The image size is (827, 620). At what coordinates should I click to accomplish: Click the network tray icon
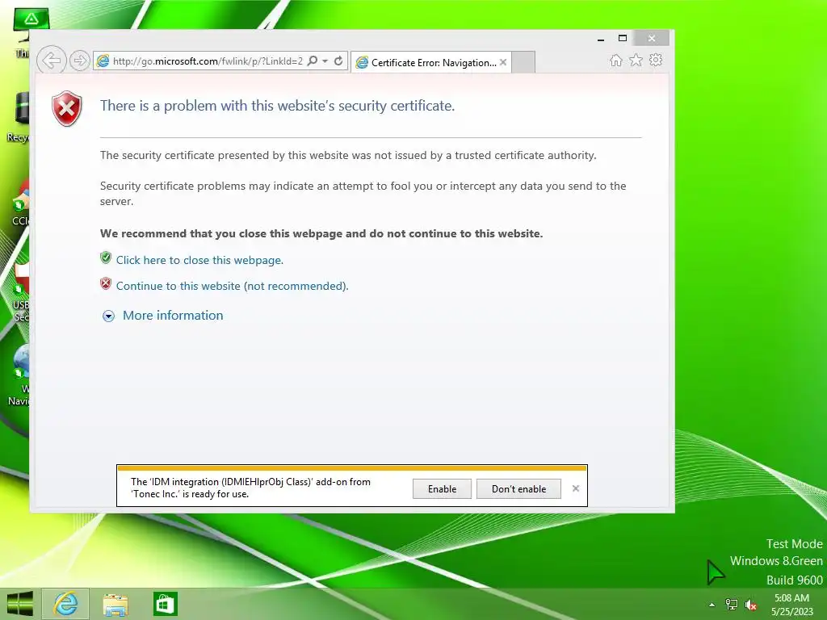tap(732, 605)
